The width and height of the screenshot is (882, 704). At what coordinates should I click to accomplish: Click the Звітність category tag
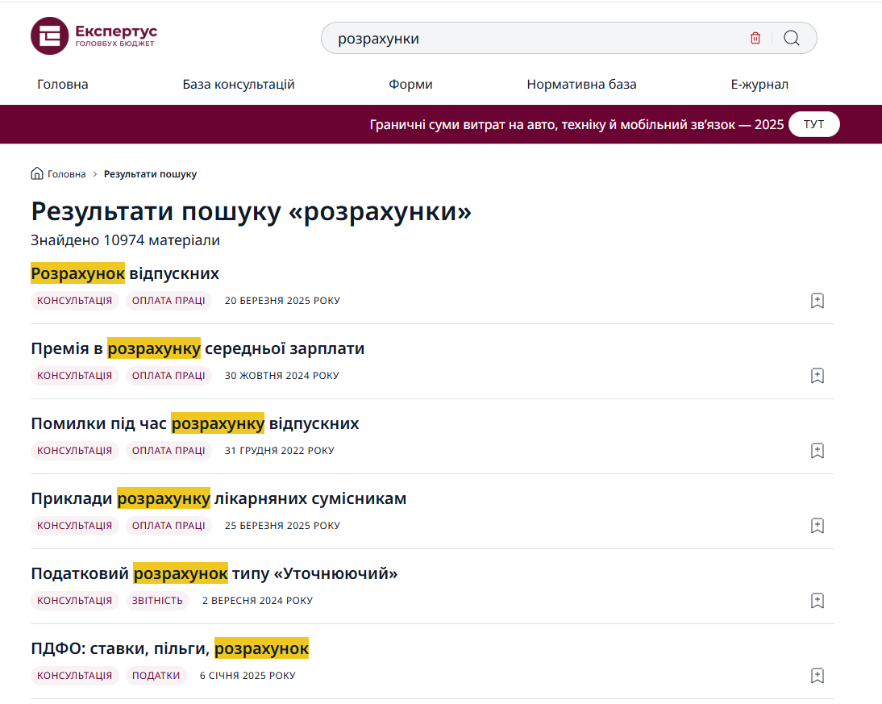(157, 601)
